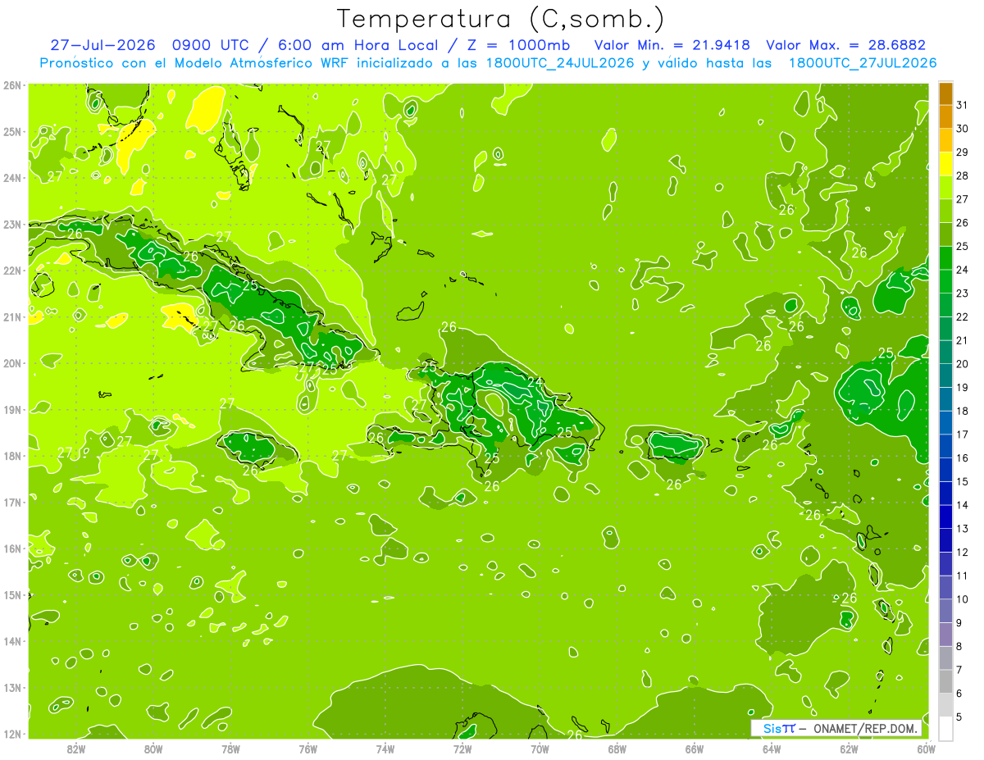Click the '78W' longitude axis label
The image size is (984, 760).
click(230, 749)
